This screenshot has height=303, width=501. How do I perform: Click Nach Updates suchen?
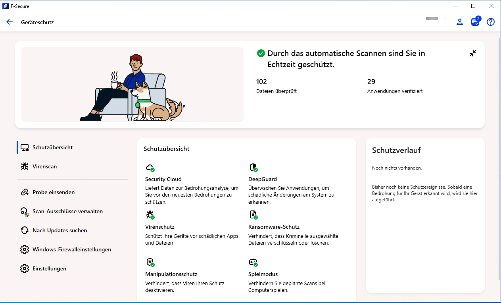click(60, 230)
